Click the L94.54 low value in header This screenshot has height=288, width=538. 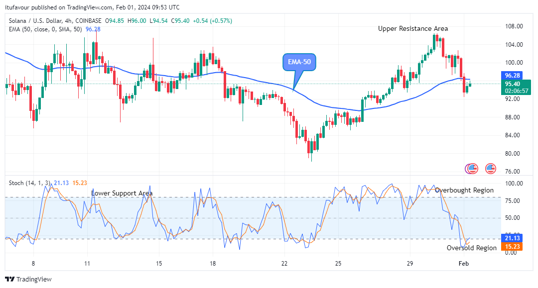click(158, 21)
